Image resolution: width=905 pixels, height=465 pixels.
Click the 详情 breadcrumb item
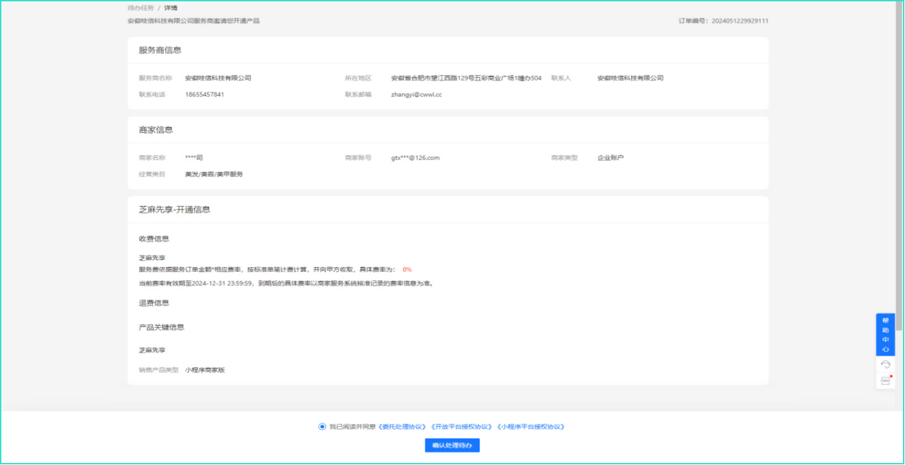pyautogui.click(x=171, y=8)
